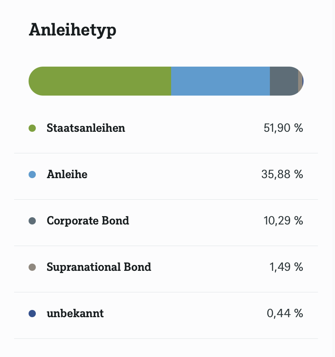The image size is (335, 357).
Task: Click the taupe Supranational Bond bar segment
Action: tap(300, 81)
